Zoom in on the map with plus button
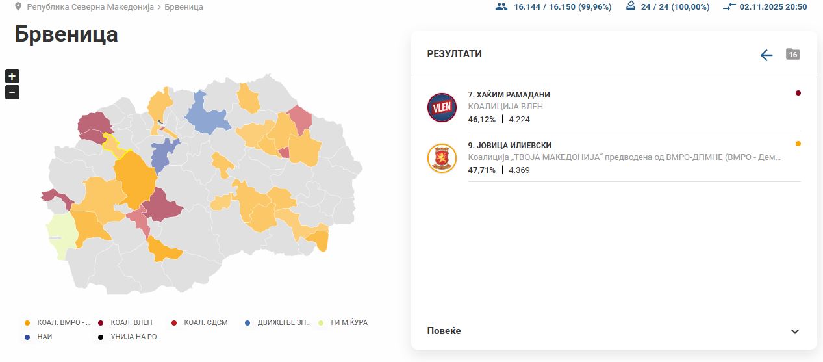 tap(12, 76)
